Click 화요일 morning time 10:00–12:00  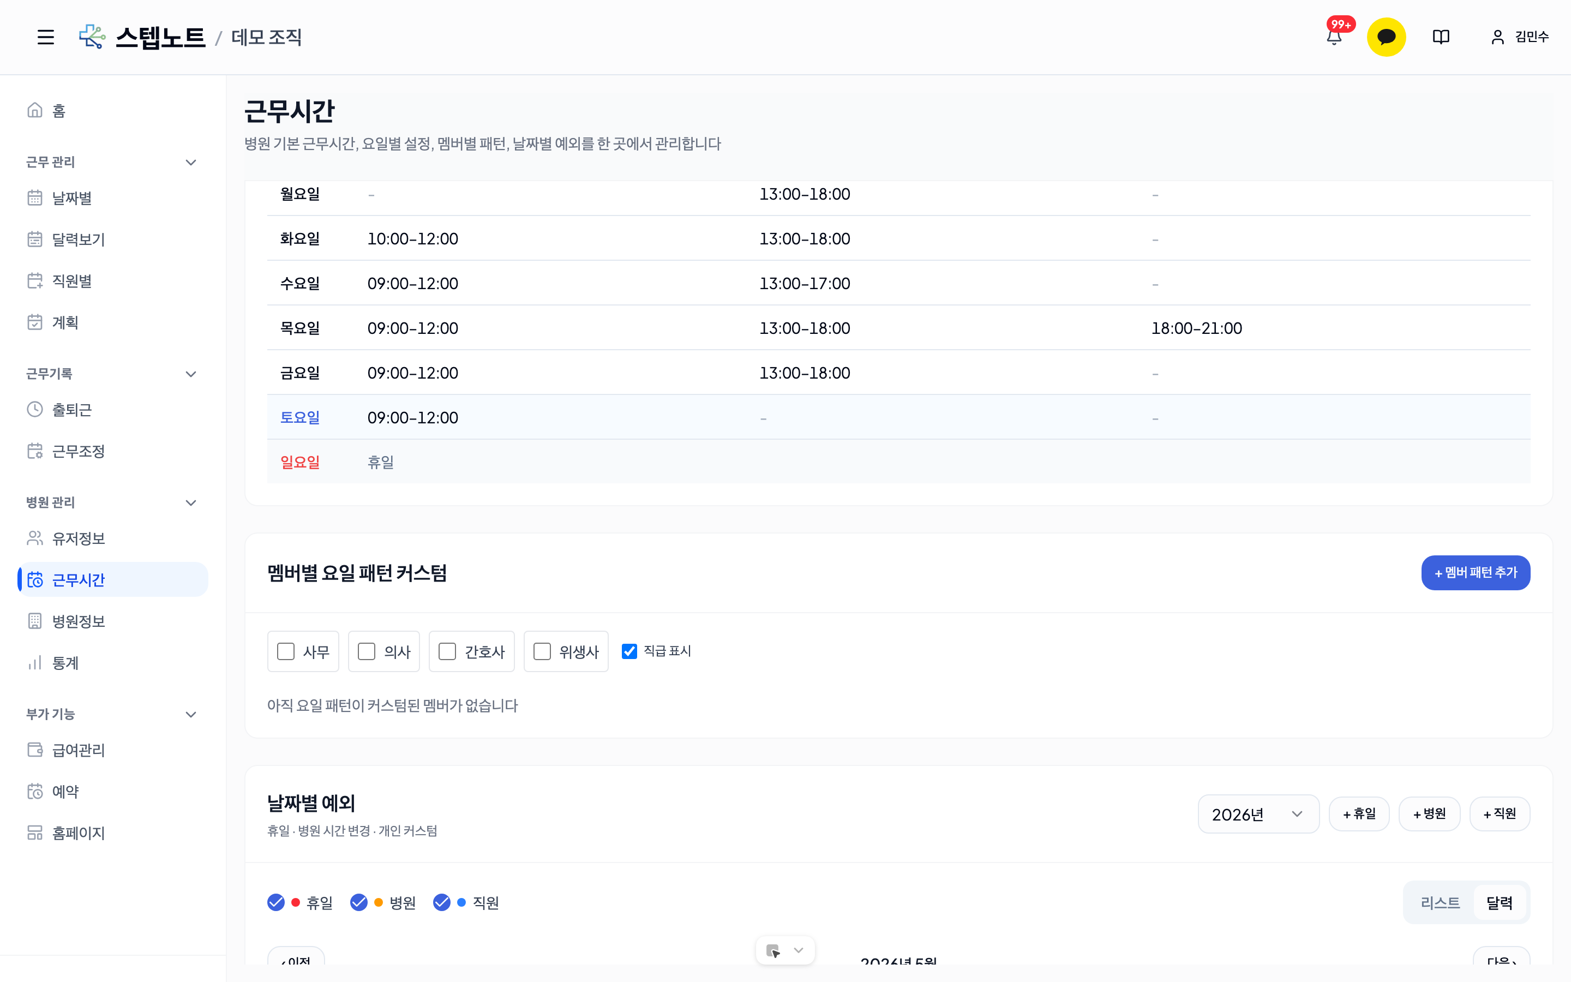413,238
